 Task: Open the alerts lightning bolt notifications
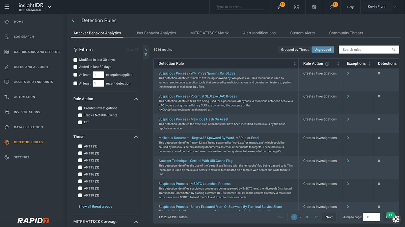[x=280, y=7]
